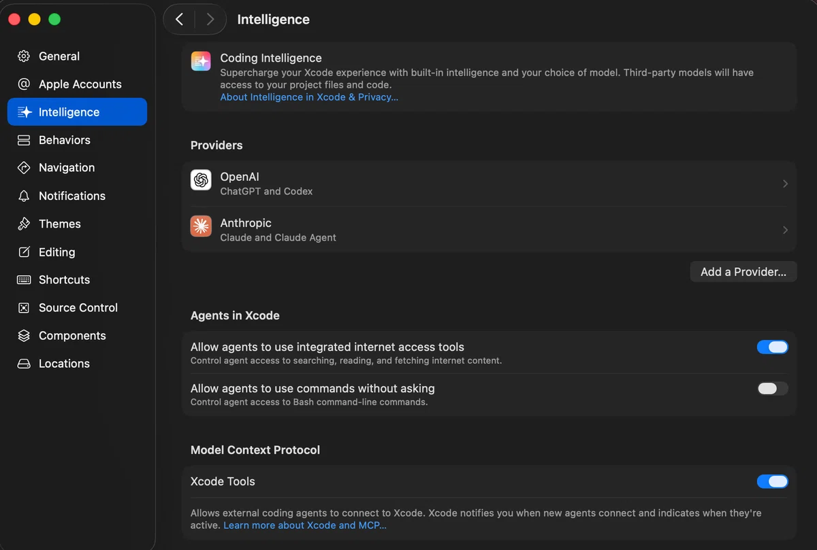Click the green full-screen window button
Viewport: 817px width, 550px height.
click(54, 20)
